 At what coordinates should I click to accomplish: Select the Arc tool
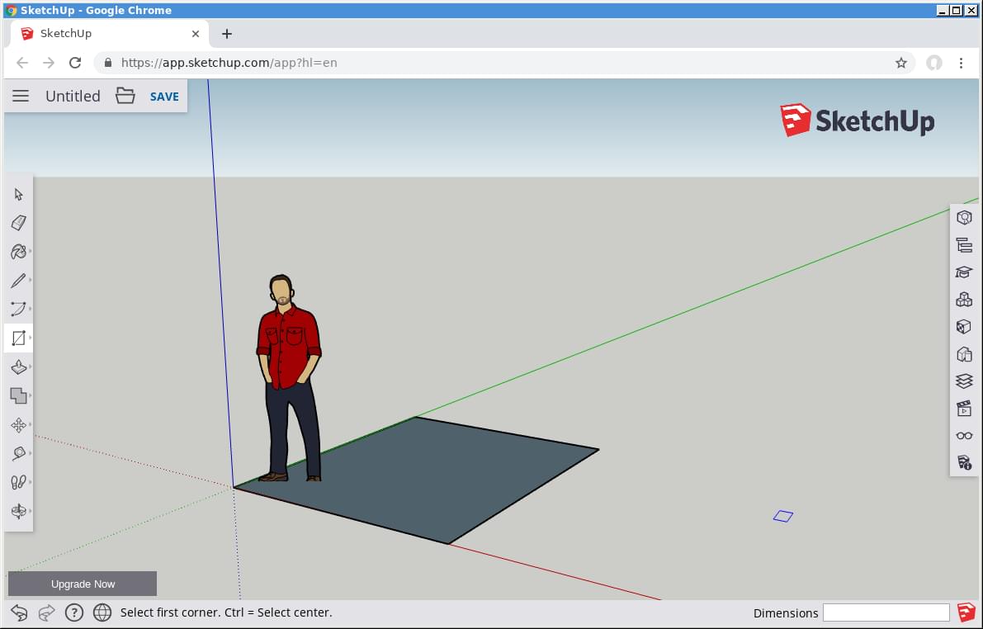(x=18, y=309)
